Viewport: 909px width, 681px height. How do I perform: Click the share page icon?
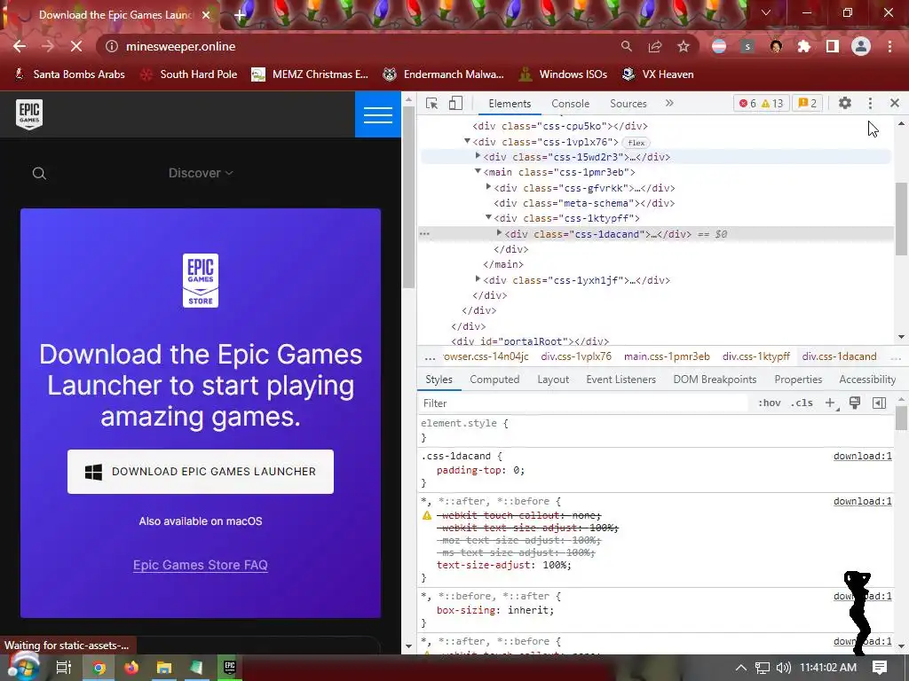click(655, 46)
